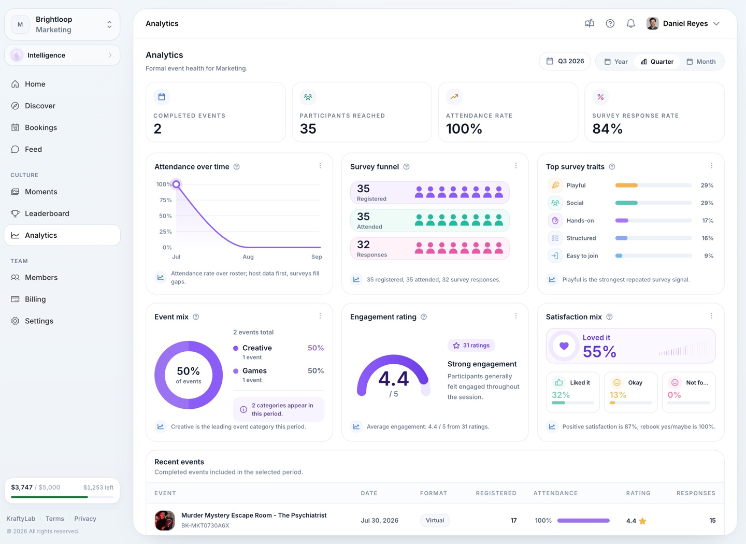Image resolution: width=746 pixels, height=544 pixels.
Task: Expand the Intelligence panel
Action: pos(62,55)
